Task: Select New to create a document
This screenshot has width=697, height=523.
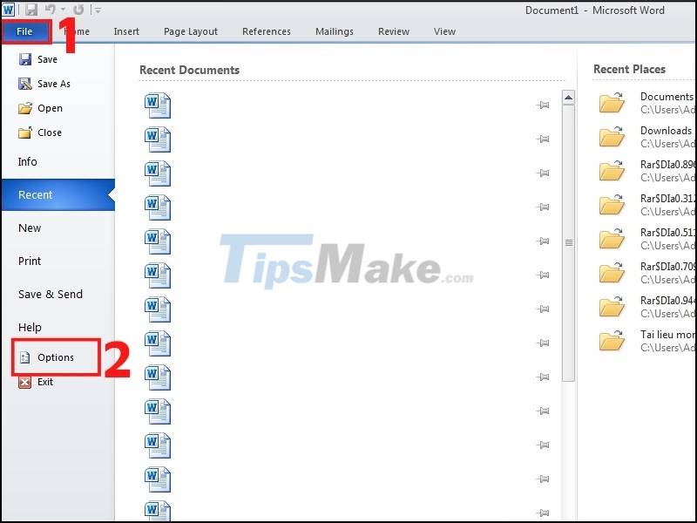Action: coord(30,228)
